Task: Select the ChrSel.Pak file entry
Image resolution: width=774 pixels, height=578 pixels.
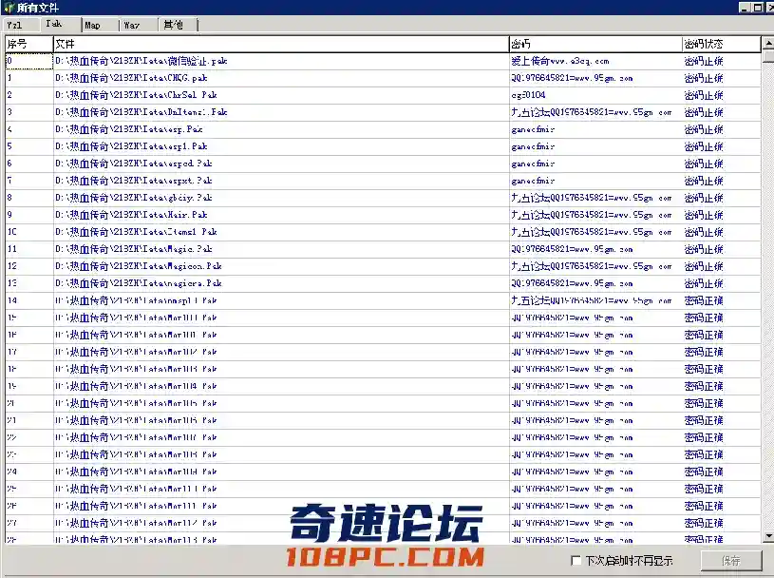Action: (281, 95)
